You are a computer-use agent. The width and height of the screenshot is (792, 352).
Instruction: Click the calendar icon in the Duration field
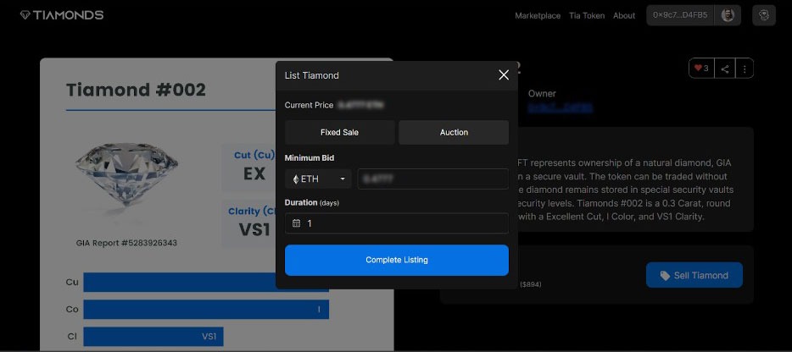pos(297,223)
